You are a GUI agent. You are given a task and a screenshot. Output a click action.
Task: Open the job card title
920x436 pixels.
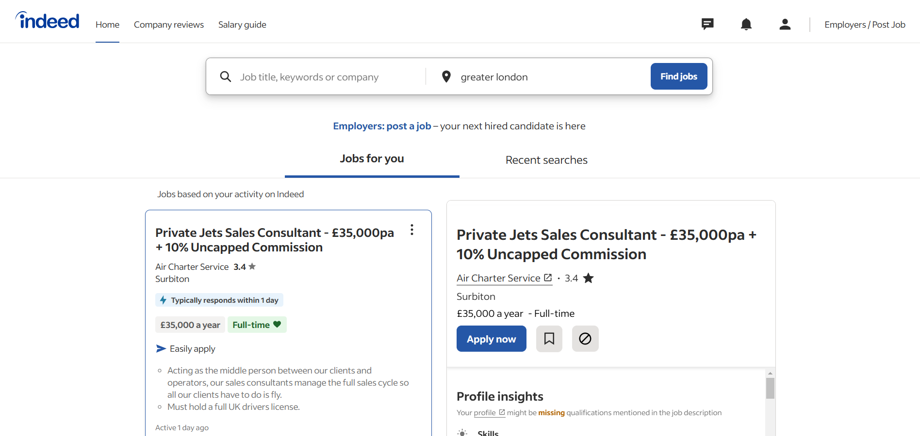click(x=275, y=240)
